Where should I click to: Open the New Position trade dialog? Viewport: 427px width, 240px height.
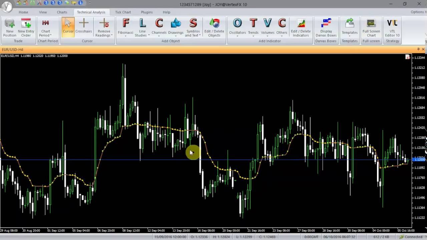pyautogui.click(x=10, y=28)
